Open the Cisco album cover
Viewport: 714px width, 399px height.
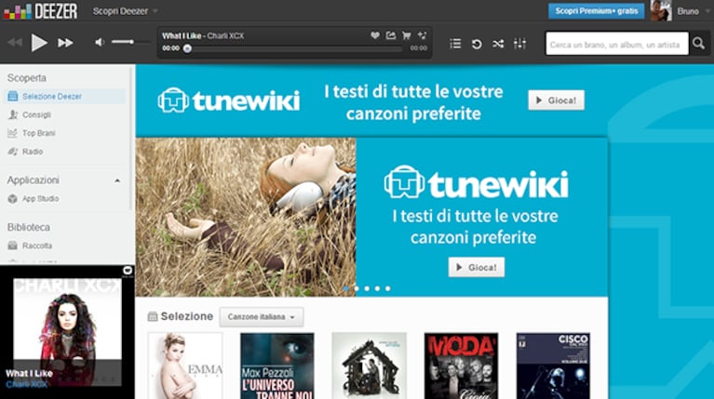point(553,366)
